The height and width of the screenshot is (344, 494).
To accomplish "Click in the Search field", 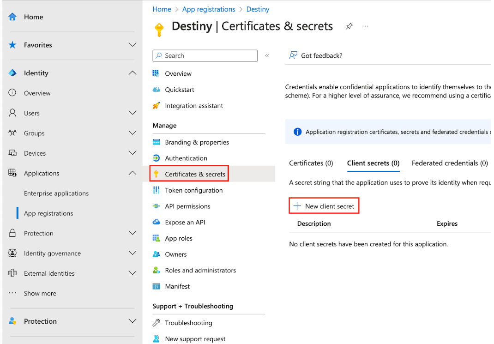I will click(x=205, y=55).
